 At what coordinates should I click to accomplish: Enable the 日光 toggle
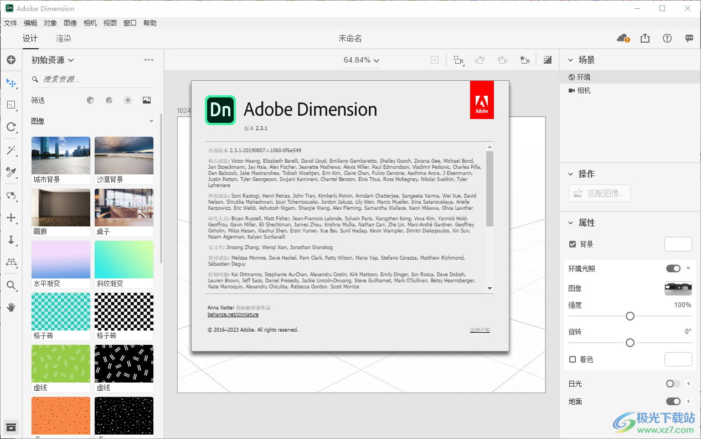[673, 384]
